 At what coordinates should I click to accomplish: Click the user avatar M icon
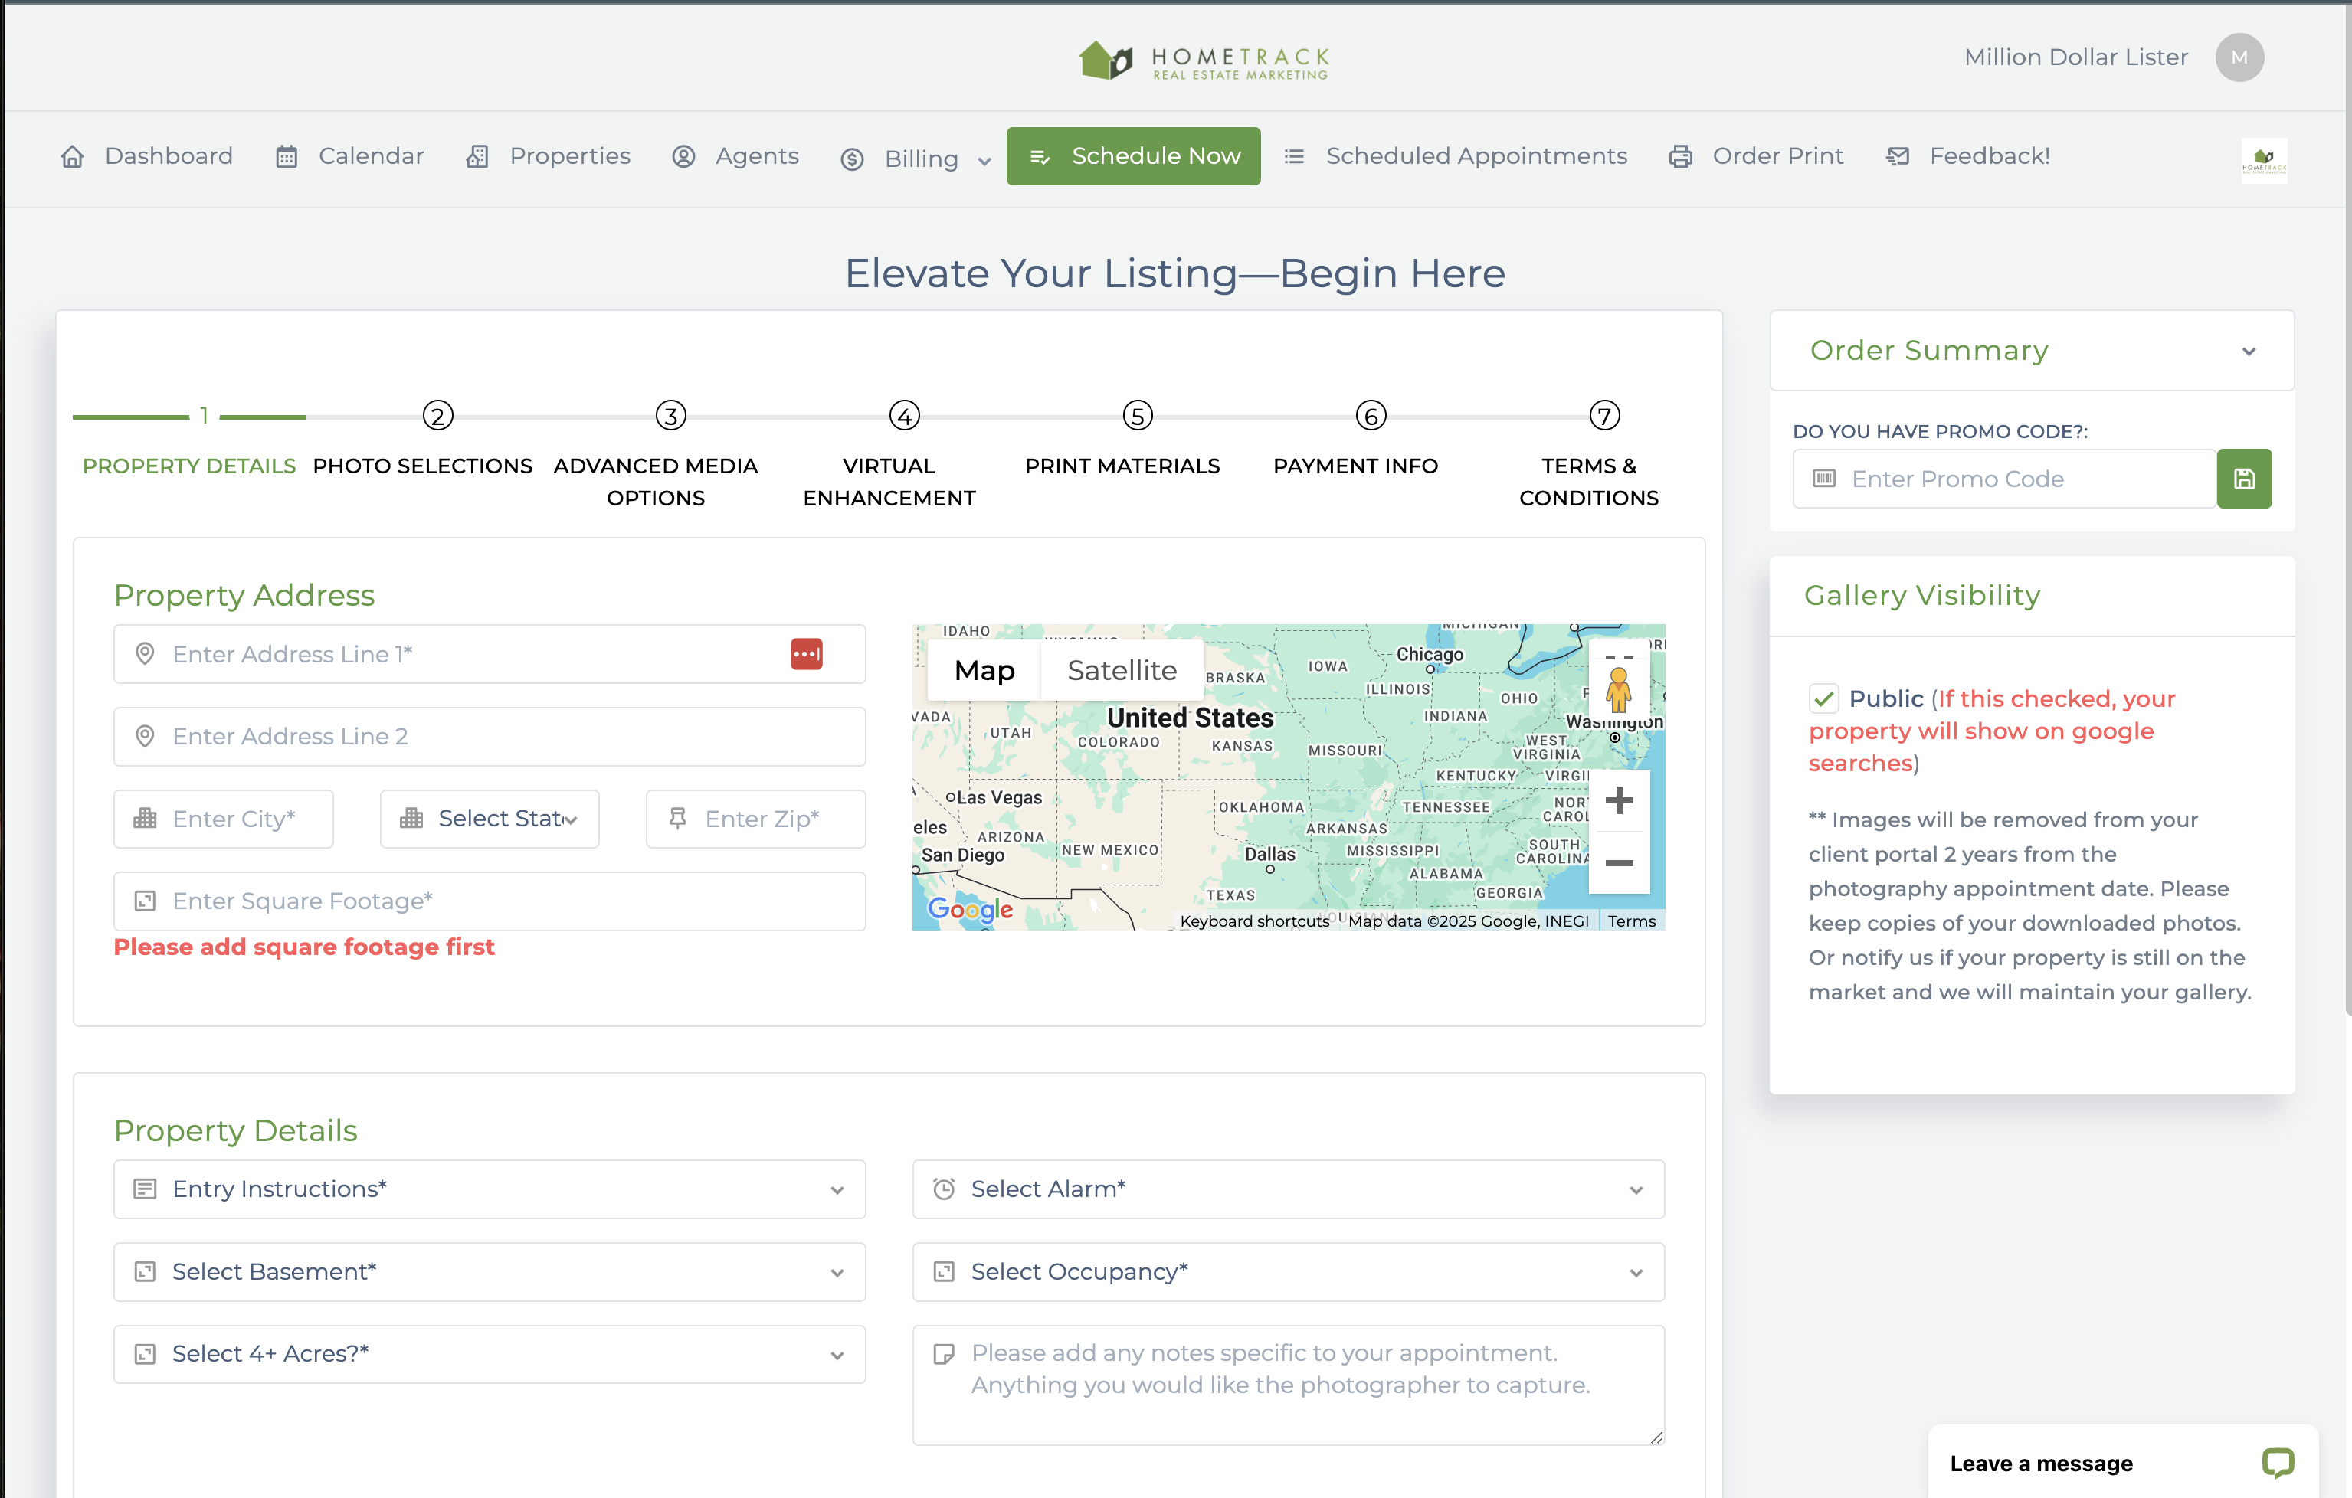pyautogui.click(x=2239, y=57)
